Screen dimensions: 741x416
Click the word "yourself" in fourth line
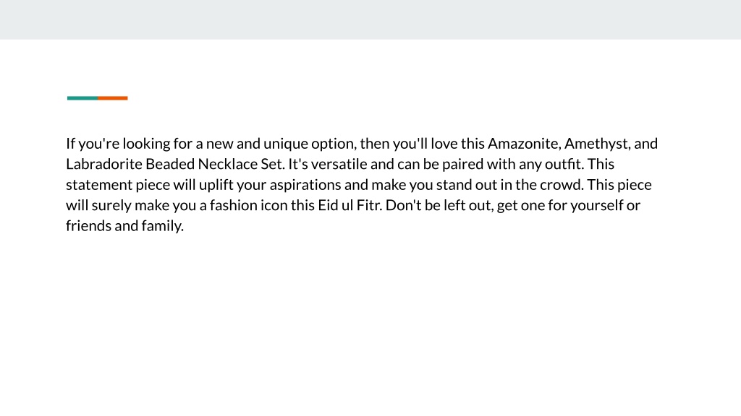pos(597,206)
